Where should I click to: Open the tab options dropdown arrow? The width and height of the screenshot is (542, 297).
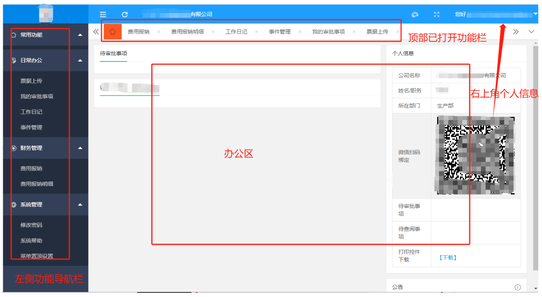tap(532, 32)
